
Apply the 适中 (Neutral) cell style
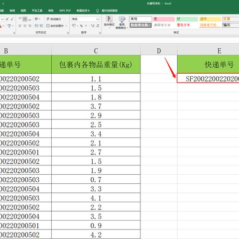(210, 19)
